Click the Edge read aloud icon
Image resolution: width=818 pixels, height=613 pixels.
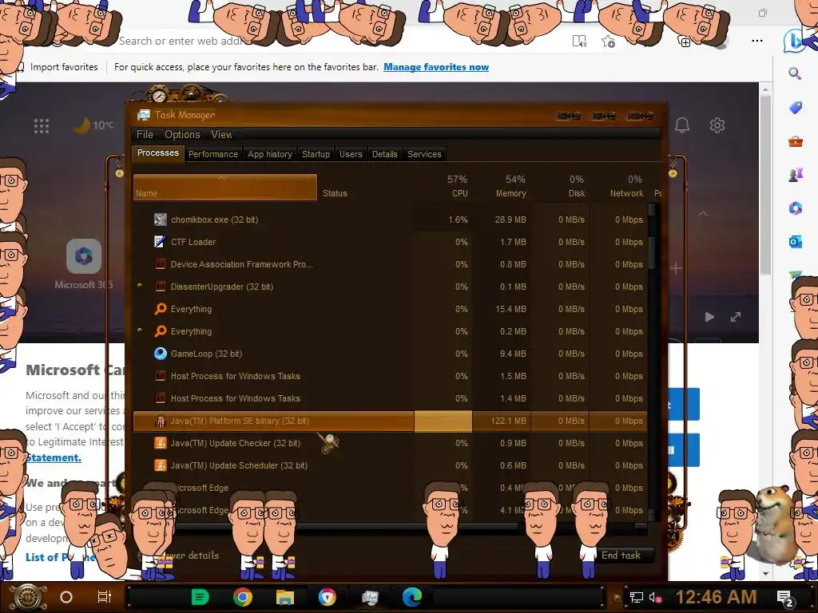(579, 42)
